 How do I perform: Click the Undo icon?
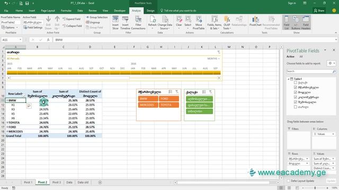(6, 3)
